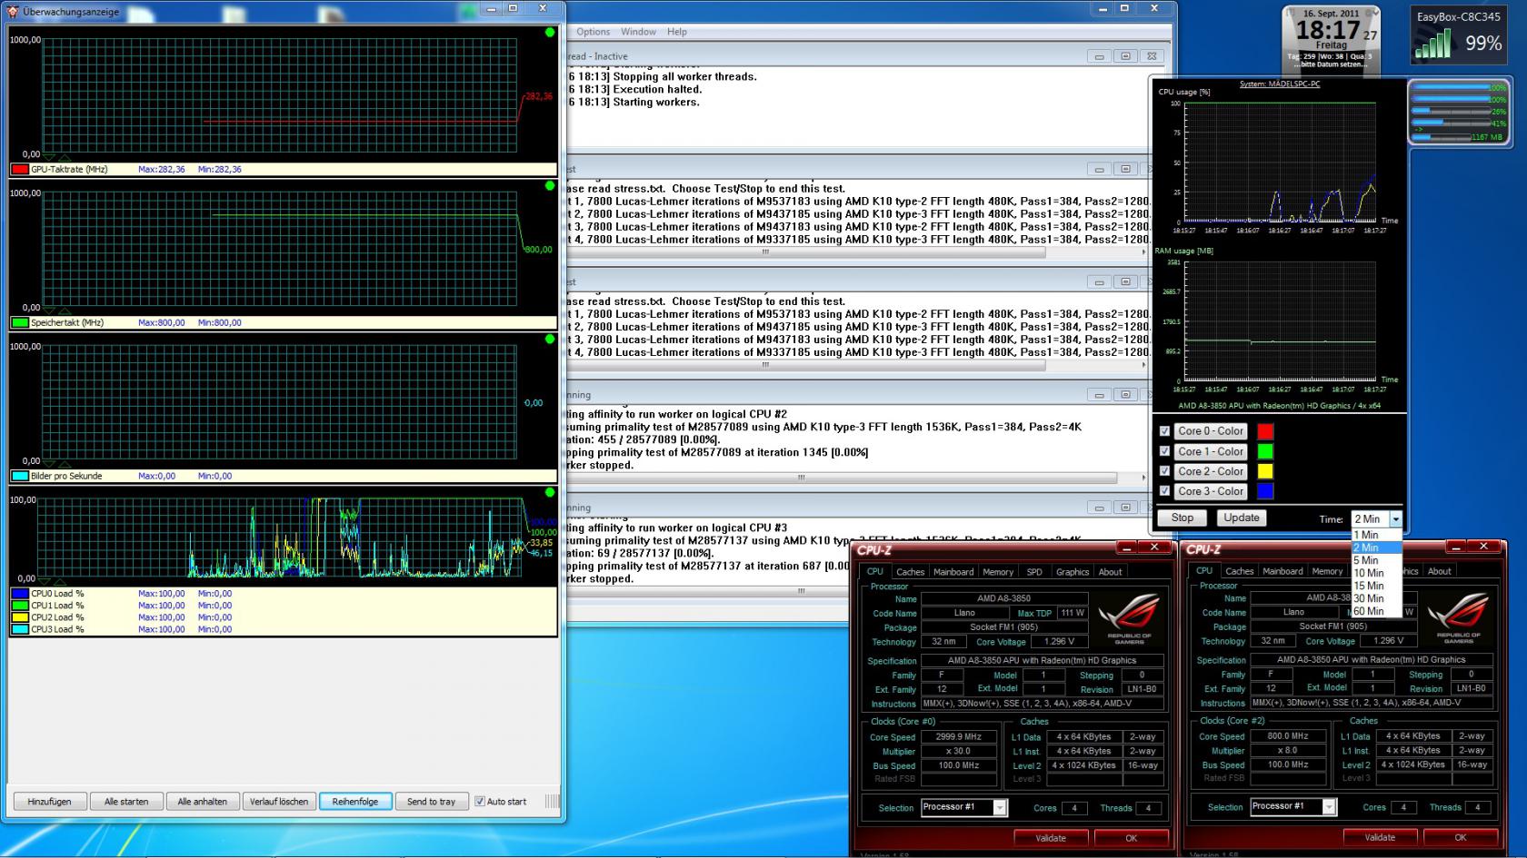The image size is (1527, 858).
Task: Open the About tab in the CPU-Z window showing 2999.9 MHz
Action: [1111, 572]
